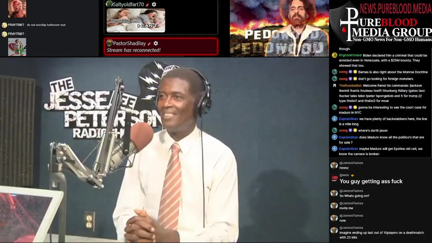Viewport: 432px width, 243px height.
Task: Click the purple badge on zomg's darth jason message
Action: tap(350, 131)
